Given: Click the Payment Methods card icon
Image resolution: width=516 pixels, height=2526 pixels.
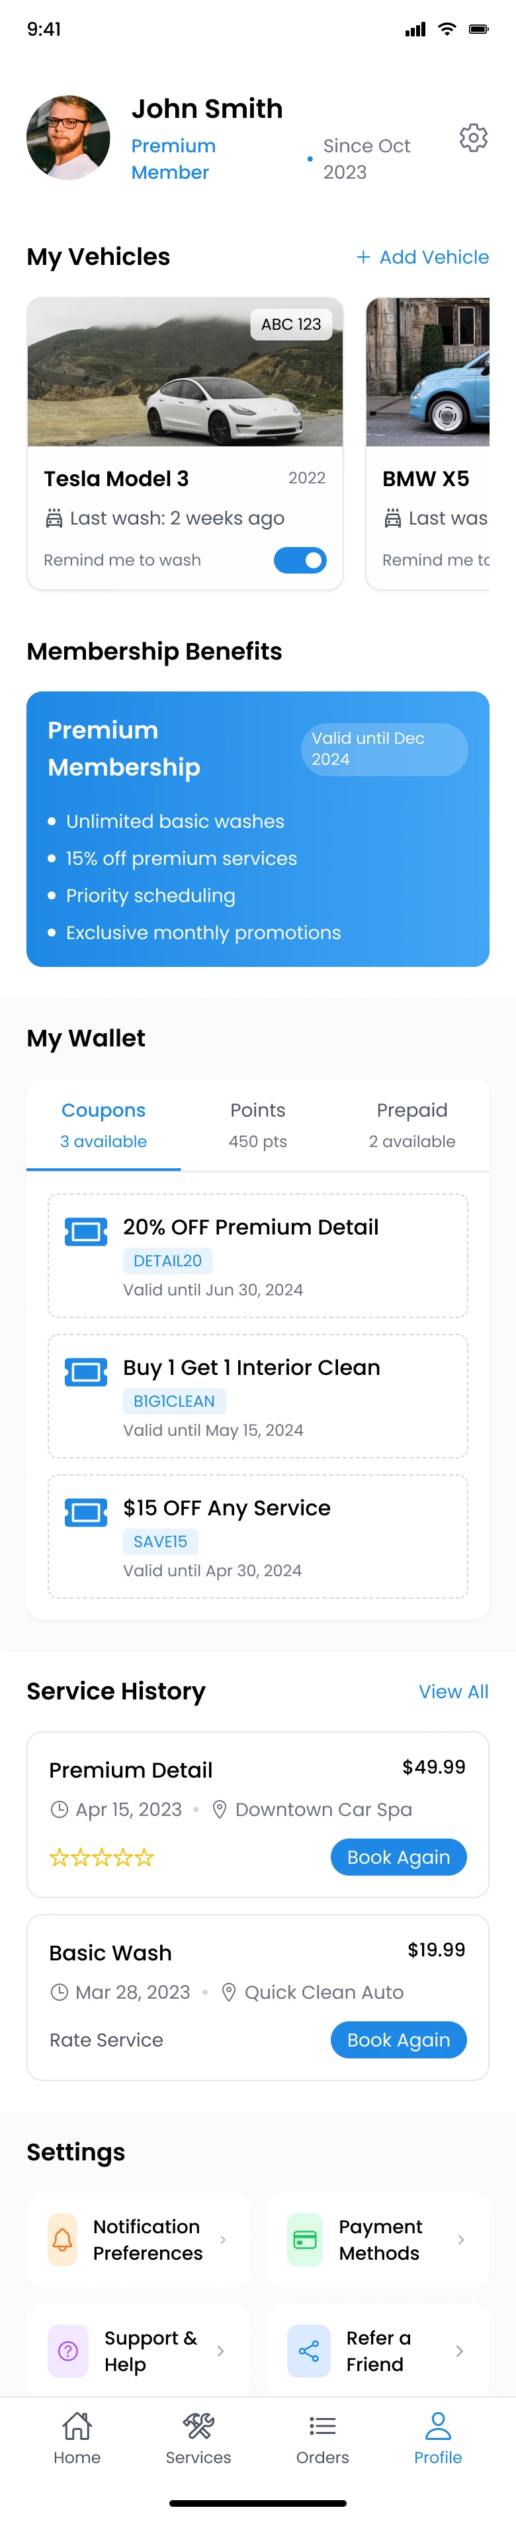Looking at the screenshot, I should pos(304,2240).
